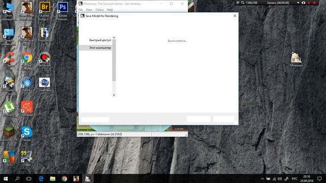Click the Chrome taskbar icon

pyautogui.click(x=65, y=178)
